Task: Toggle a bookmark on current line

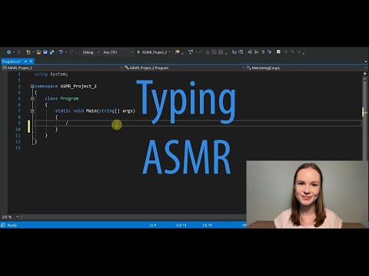Action: coord(278,52)
